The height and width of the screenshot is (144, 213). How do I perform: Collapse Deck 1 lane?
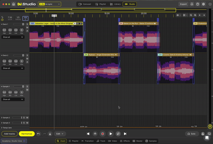click(2, 24)
